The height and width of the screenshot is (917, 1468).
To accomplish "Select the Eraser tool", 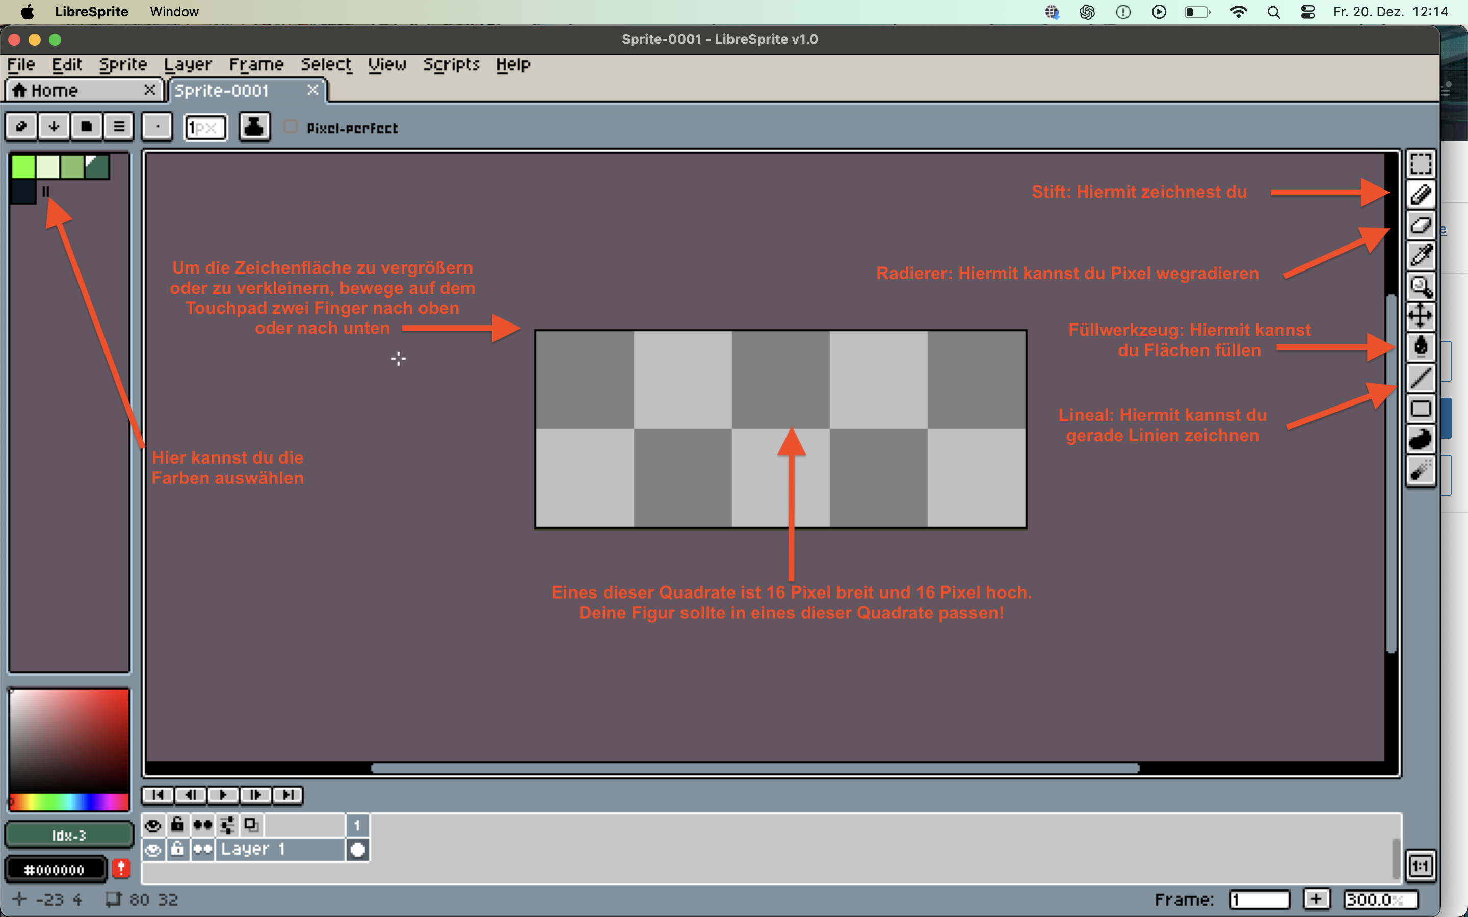I will click(1420, 225).
